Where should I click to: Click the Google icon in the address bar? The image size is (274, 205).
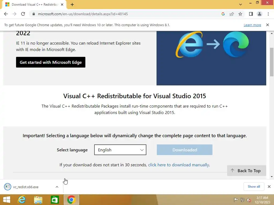point(223,14)
